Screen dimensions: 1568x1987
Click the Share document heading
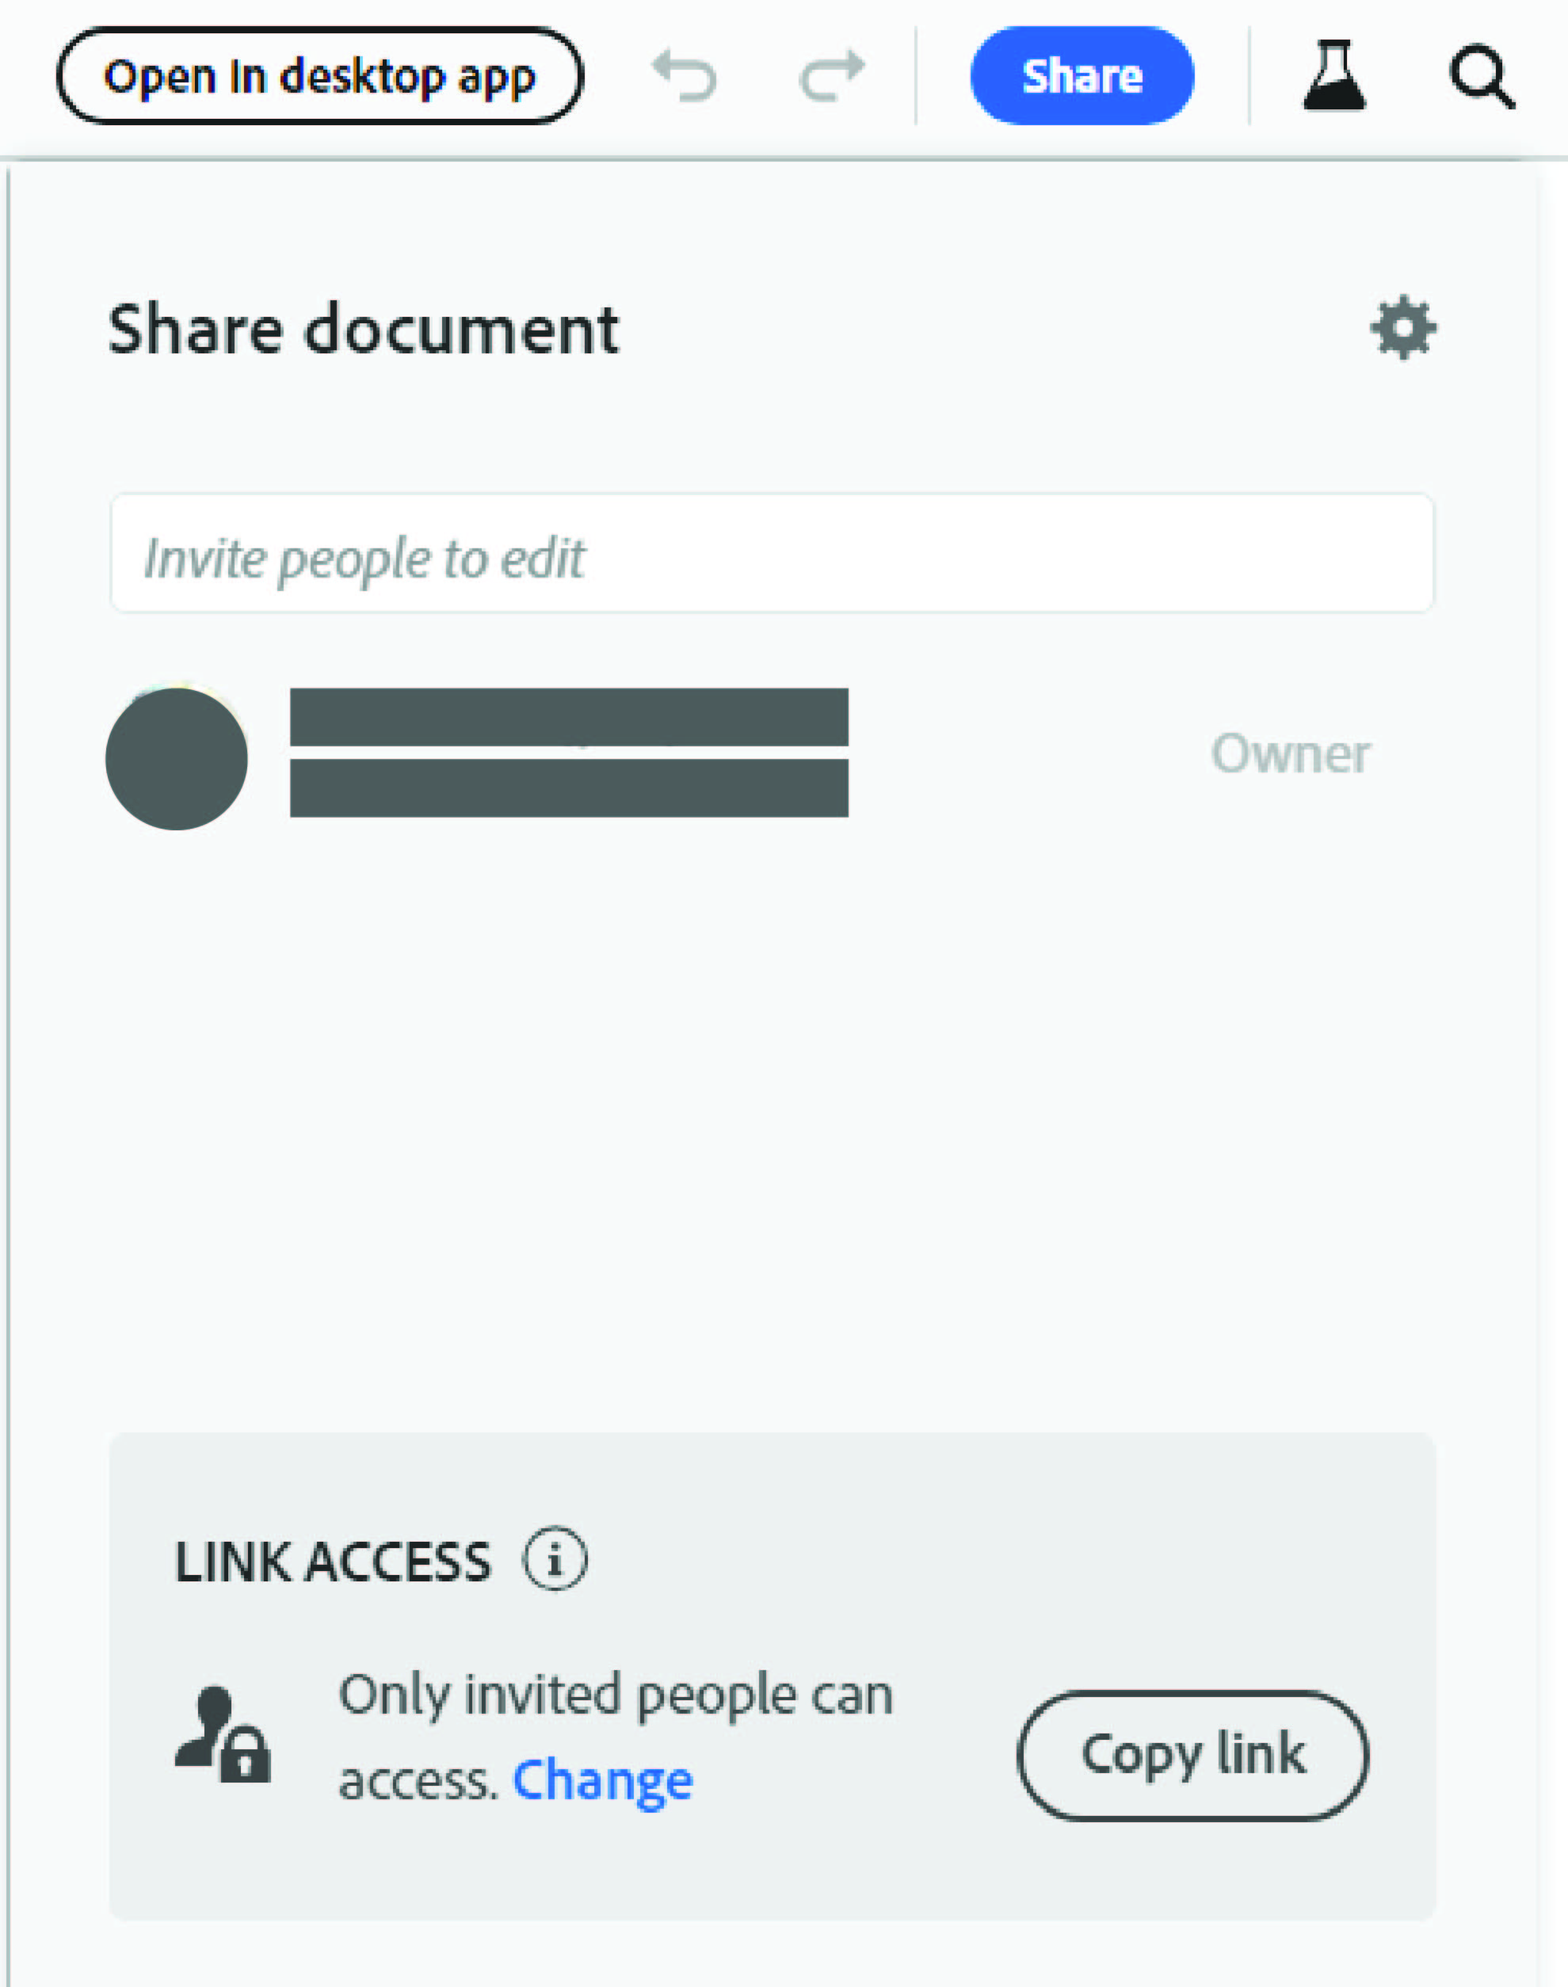point(364,329)
